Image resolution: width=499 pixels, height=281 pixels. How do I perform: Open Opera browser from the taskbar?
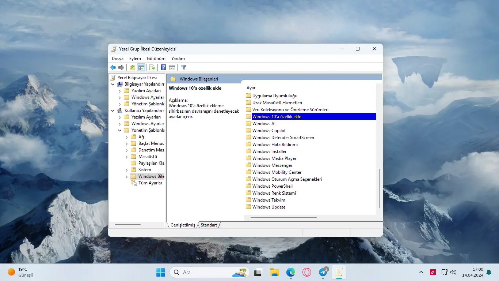307,272
